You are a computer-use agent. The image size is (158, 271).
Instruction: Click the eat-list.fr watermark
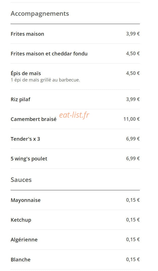point(74,115)
